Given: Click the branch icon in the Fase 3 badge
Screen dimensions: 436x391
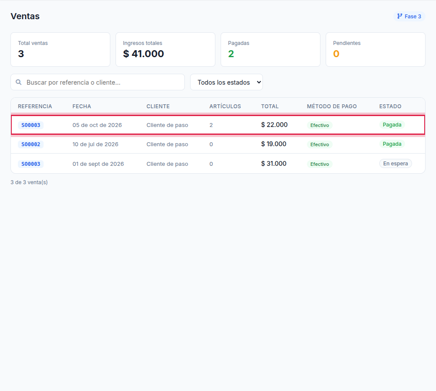Looking at the screenshot, I should coord(399,16).
